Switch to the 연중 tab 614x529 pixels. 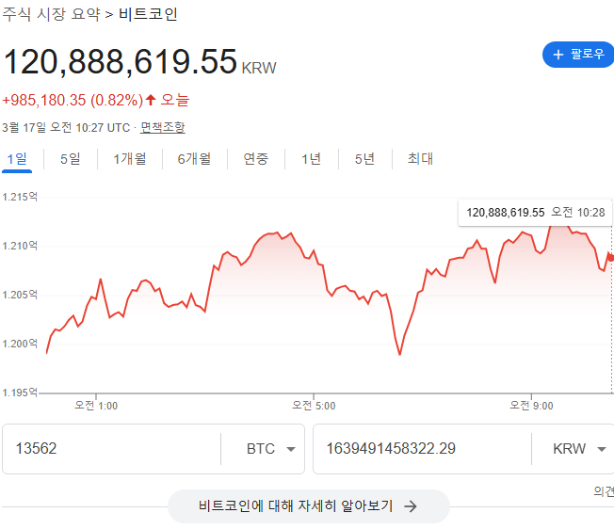(256, 159)
